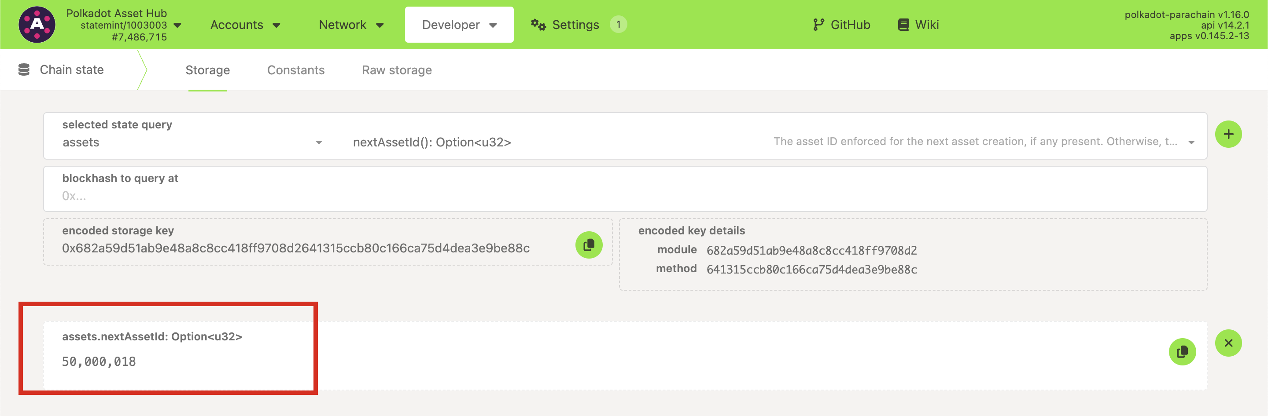Image resolution: width=1268 pixels, height=416 pixels.
Task: Click the Polkadot Asset Hub chain logo
Action: pos(37,25)
